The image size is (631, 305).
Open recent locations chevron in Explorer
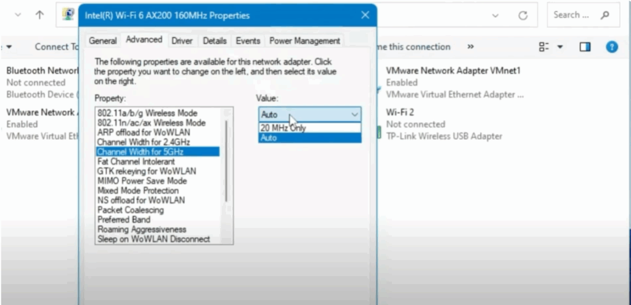tap(18, 15)
